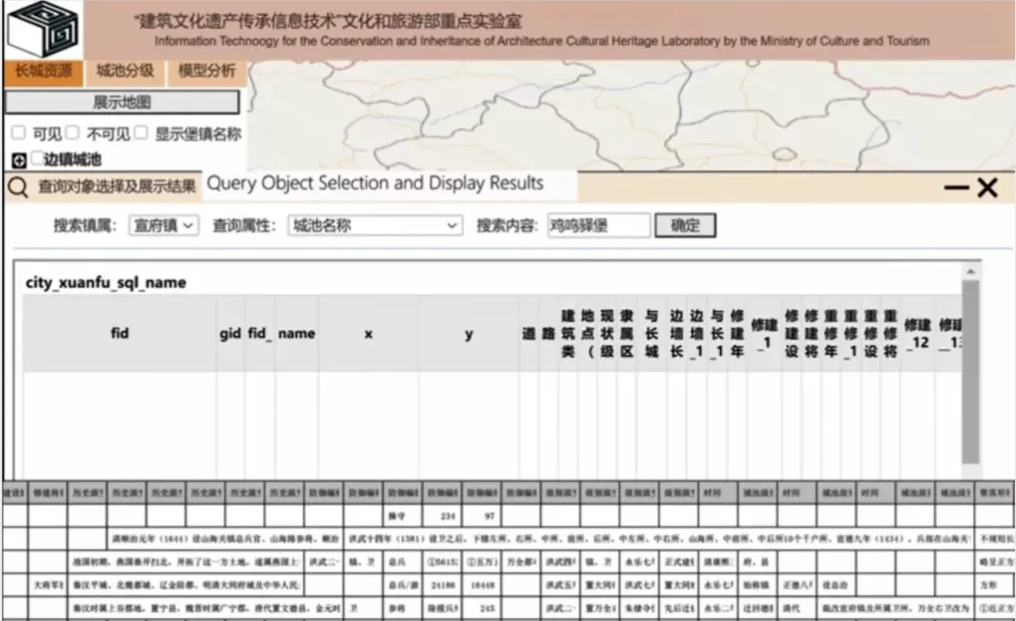The width and height of the screenshot is (1016, 621).
Task: Tick the 不可见 checkbox
Action: 72,133
